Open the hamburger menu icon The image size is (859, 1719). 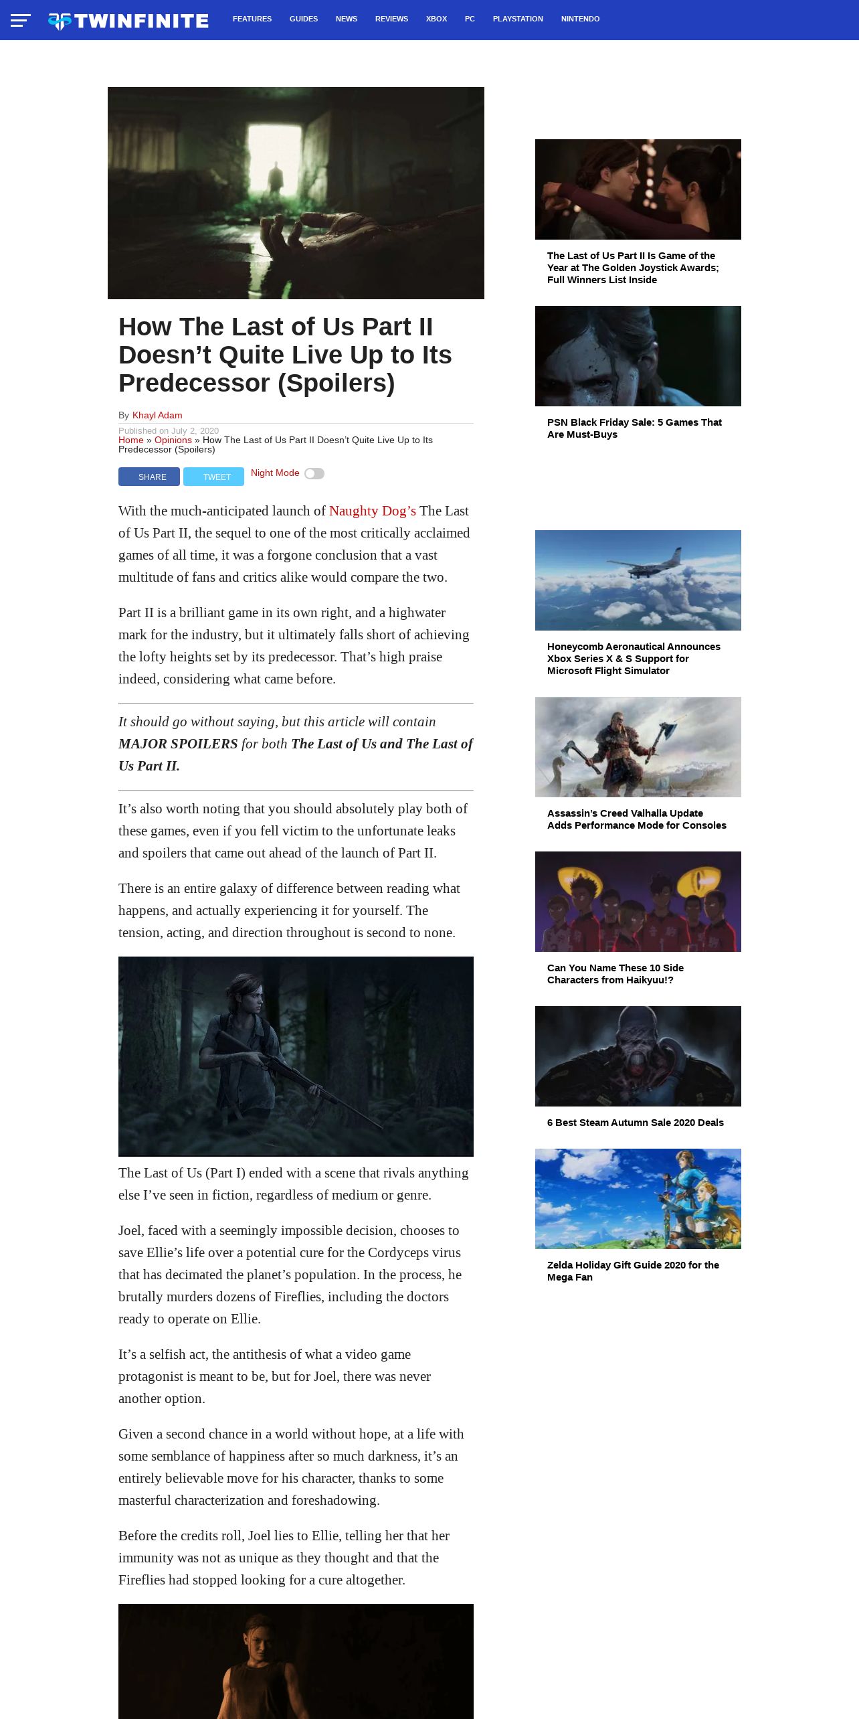(x=20, y=20)
